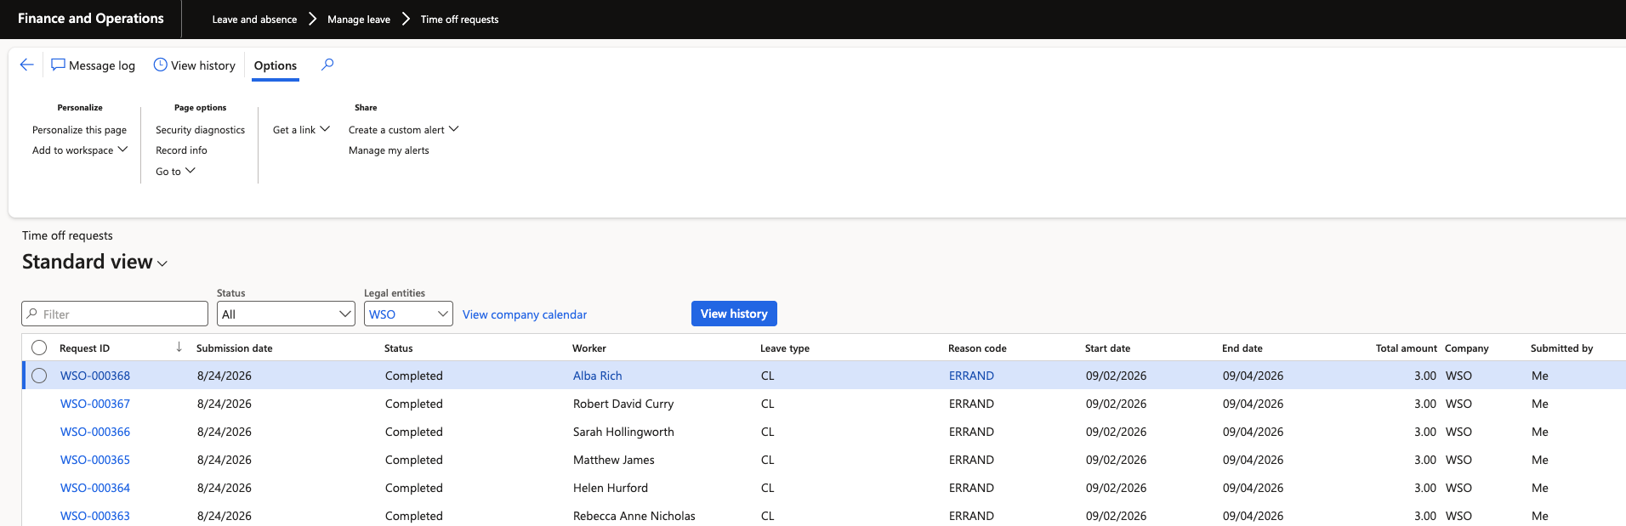Expand Create a custom alert menu
Viewport: 1626px width, 526px height.
[403, 130]
